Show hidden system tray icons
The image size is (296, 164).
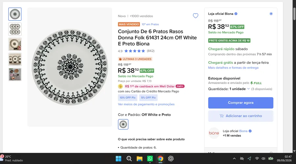[x=234, y=158]
